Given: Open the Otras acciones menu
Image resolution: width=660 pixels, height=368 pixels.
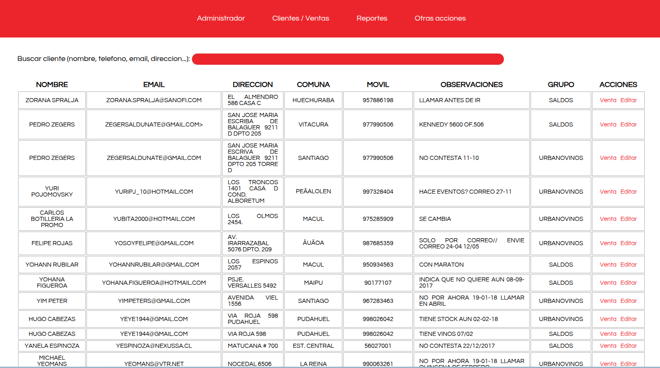Looking at the screenshot, I should click(440, 18).
